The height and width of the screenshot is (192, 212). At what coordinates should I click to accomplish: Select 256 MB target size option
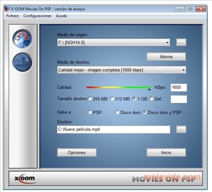[x=90, y=99]
